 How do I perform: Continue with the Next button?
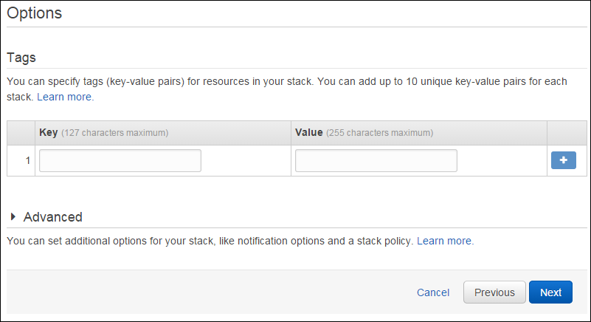[x=550, y=292]
